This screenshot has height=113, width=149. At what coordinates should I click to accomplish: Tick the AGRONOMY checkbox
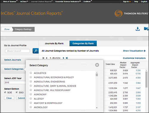pyautogui.click(x=31, y=94)
